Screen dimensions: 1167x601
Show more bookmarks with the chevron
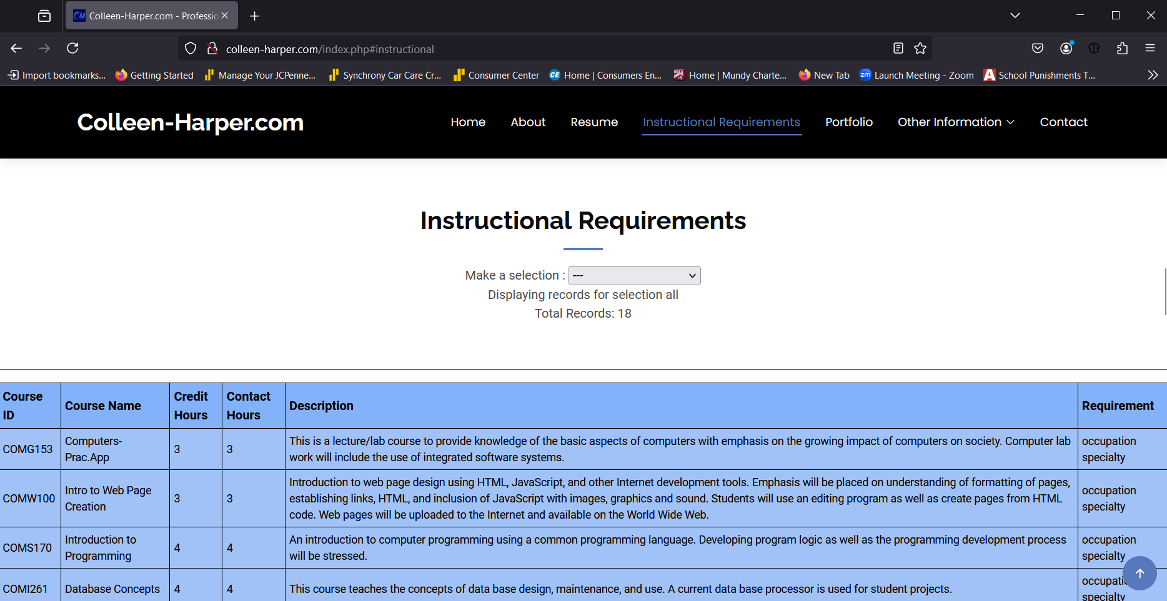coord(1153,75)
